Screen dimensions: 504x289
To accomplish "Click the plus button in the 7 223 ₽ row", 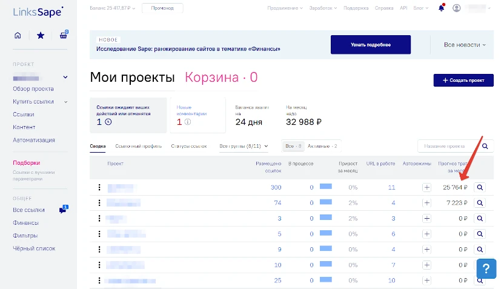I will (426, 203).
